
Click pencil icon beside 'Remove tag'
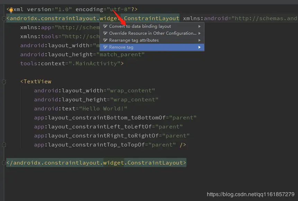point(105,47)
